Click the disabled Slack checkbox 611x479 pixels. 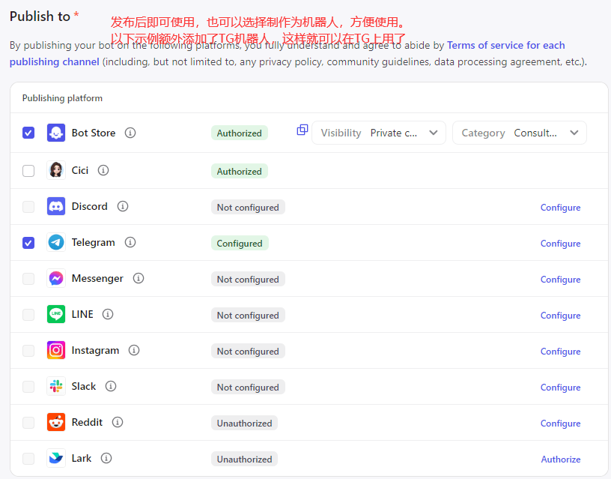pyautogui.click(x=28, y=387)
